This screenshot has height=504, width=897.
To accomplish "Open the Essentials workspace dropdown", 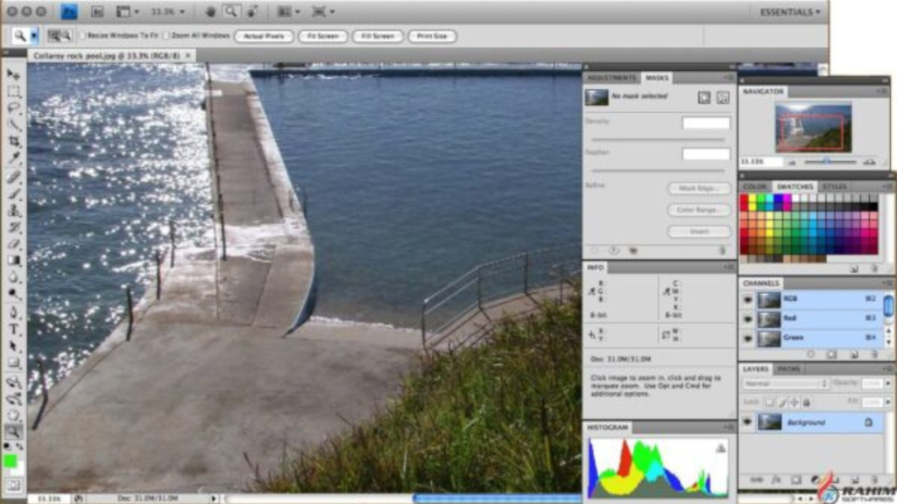I will 790,11.
